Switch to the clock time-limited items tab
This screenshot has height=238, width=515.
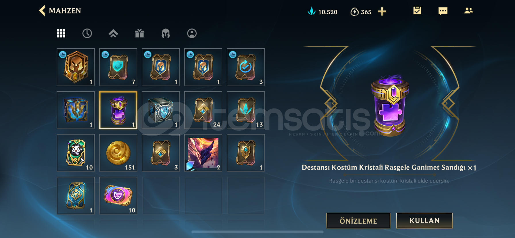87,33
